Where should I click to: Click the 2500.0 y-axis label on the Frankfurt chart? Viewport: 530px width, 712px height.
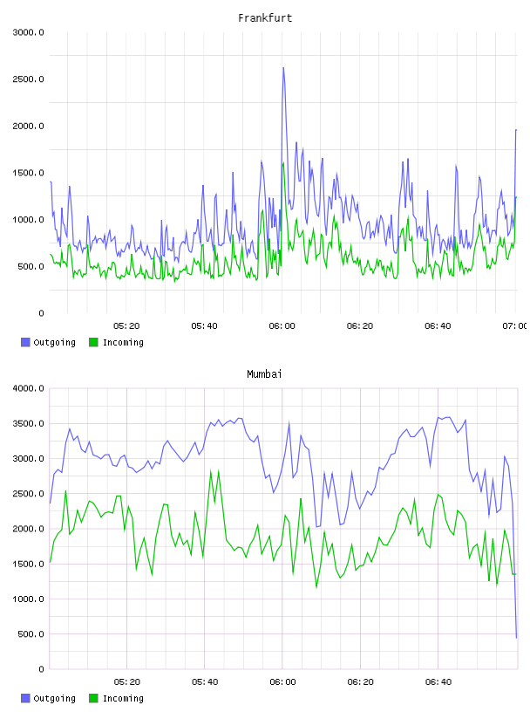(x=28, y=79)
